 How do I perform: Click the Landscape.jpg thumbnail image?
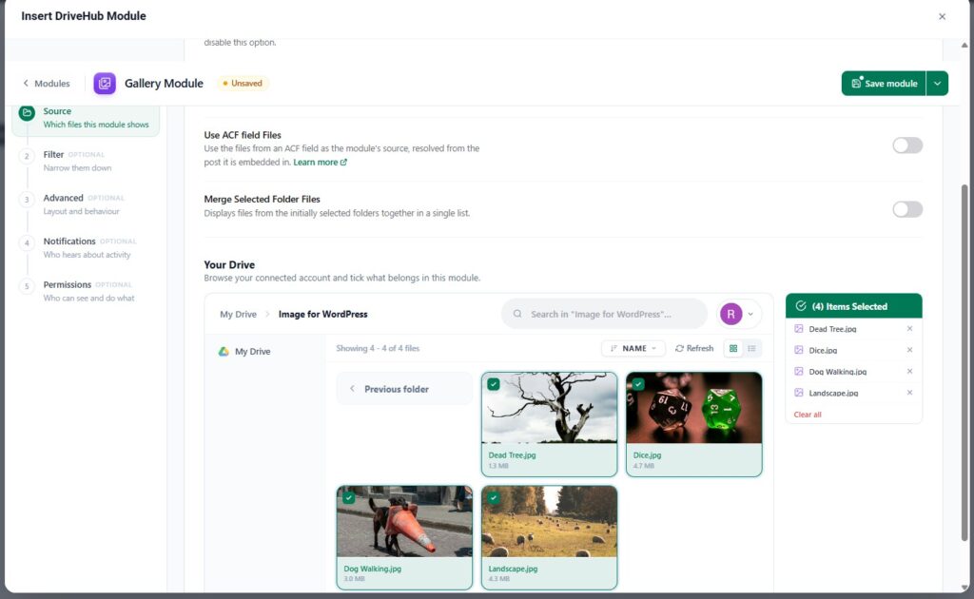click(549, 521)
